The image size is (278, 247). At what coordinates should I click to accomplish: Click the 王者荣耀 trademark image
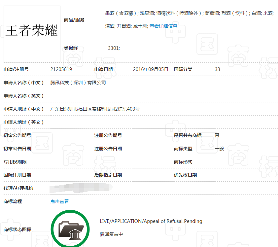(31, 33)
